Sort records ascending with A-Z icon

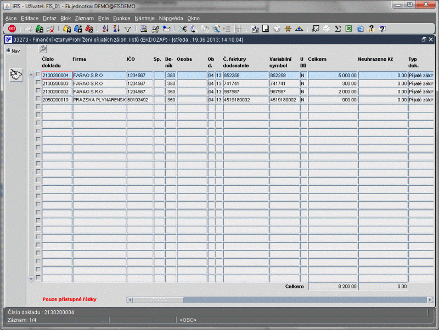tap(105, 29)
